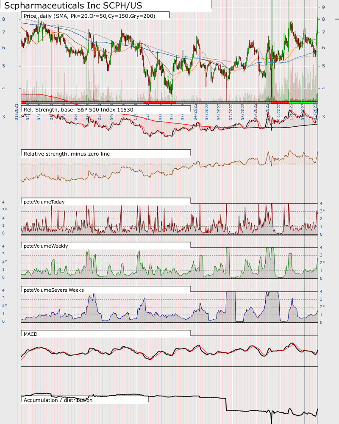Click the Rel. Strength base S&P 500 label

click(78, 110)
